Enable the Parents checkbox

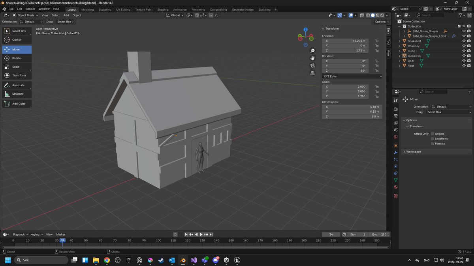point(433,143)
